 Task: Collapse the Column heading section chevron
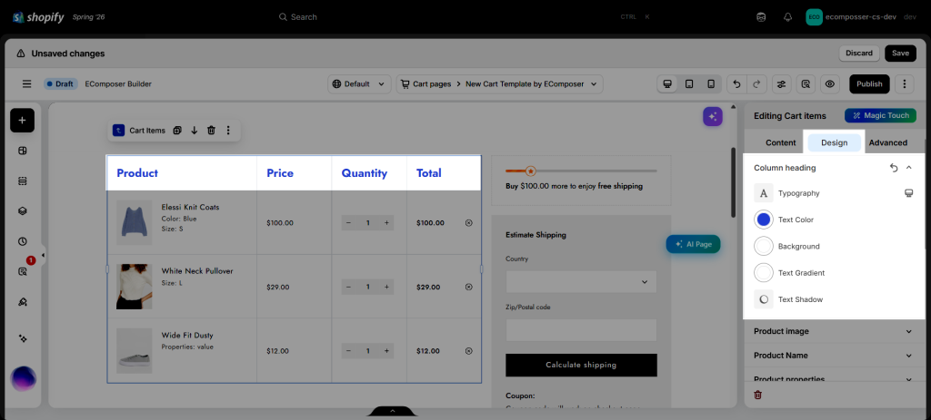(908, 168)
